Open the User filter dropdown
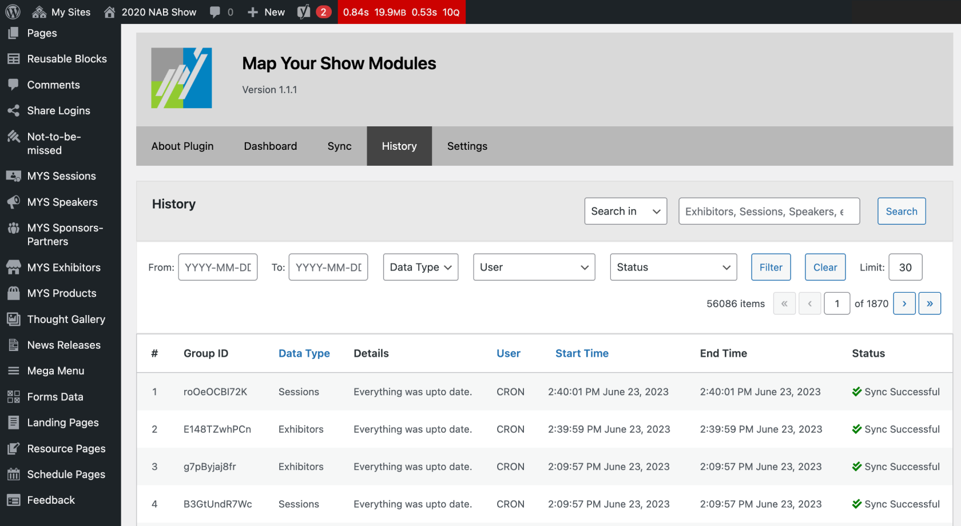This screenshot has height=526, width=961. pos(534,267)
